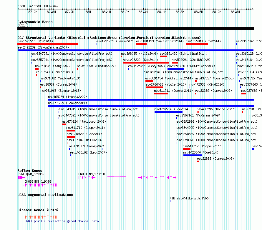262x230 pixels.
Task: Click nsv527669 red variant bar
Action: point(244,94)
